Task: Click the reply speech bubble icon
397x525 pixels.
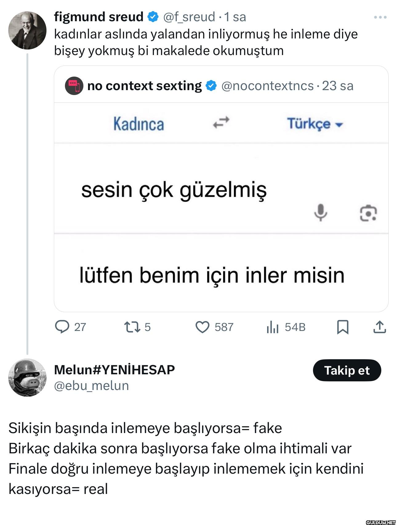Action: pyautogui.click(x=62, y=327)
